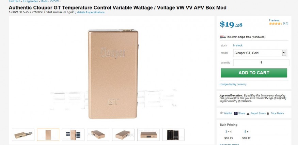This screenshot has width=298, height=145.
Task: Click the ADD TO CART button
Action: click(x=254, y=73)
